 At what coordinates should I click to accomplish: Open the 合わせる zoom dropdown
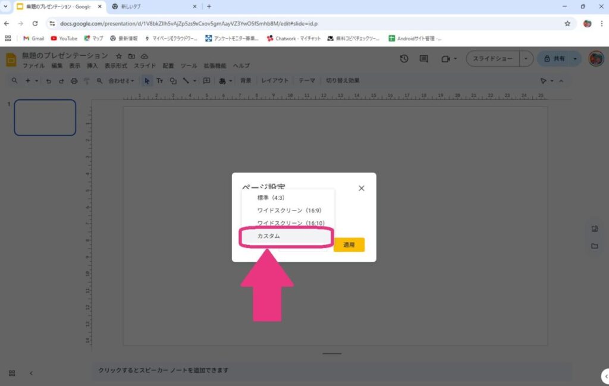point(121,81)
